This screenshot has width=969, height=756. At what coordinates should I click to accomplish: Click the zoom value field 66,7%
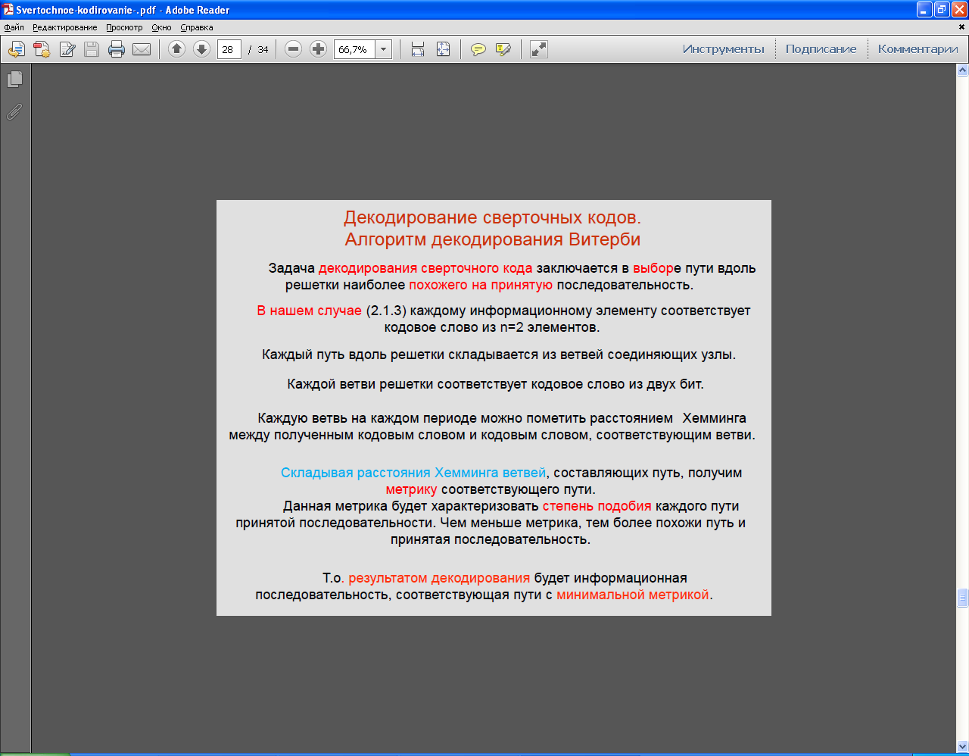coord(354,49)
